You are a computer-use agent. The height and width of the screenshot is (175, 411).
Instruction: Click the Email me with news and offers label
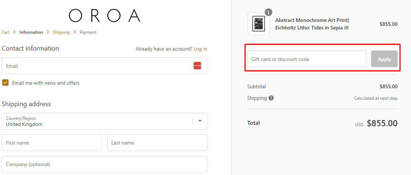(x=46, y=83)
